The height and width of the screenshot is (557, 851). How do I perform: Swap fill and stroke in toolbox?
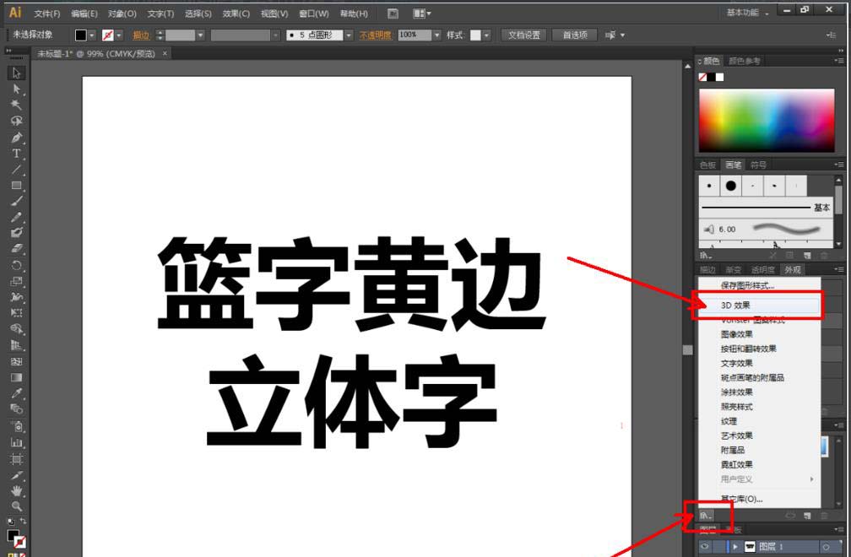pyautogui.click(x=23, y=521)
